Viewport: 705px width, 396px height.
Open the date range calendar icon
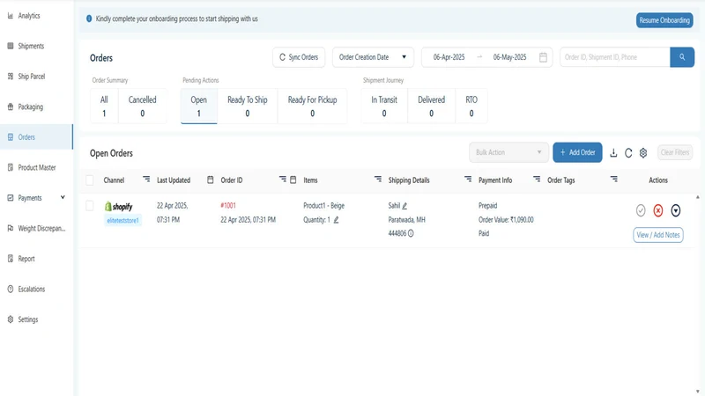pos(543,57)
